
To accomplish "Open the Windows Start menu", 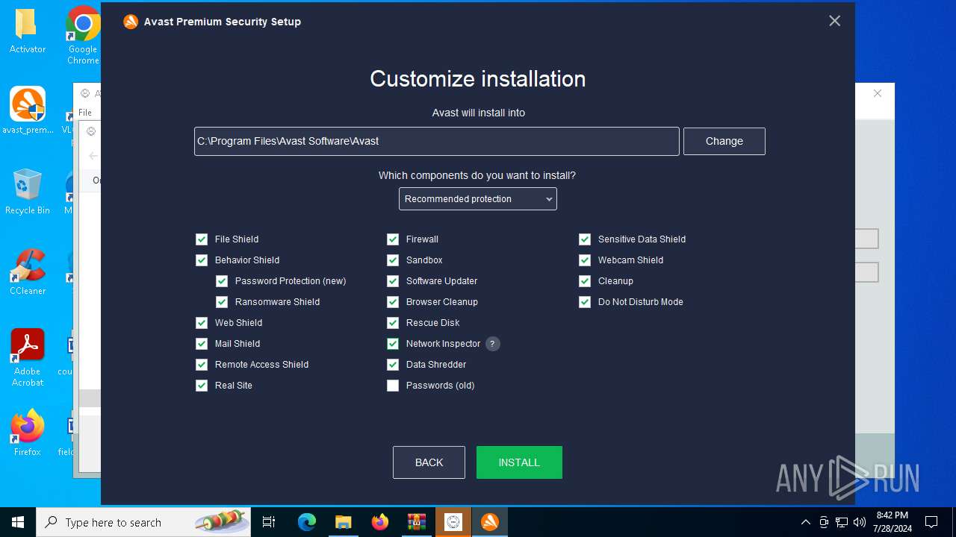I will (18, 522).
